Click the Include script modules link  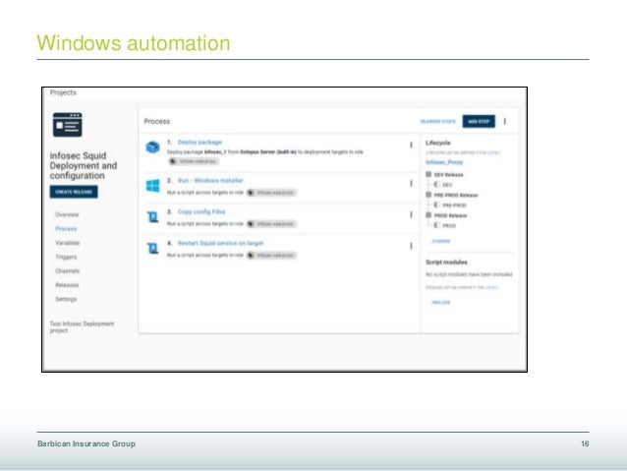click(x=441, y=302)
